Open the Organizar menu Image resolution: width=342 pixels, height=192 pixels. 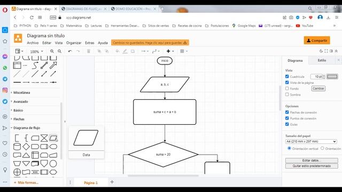click(74, 43)
